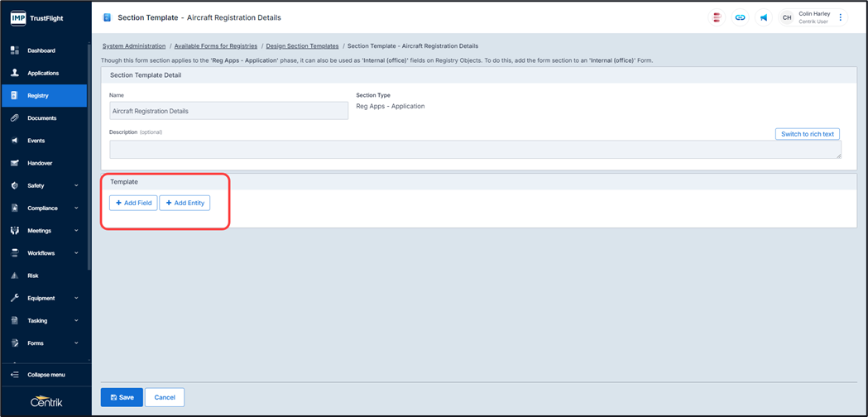Open the Applications menu item

[44, 73]
